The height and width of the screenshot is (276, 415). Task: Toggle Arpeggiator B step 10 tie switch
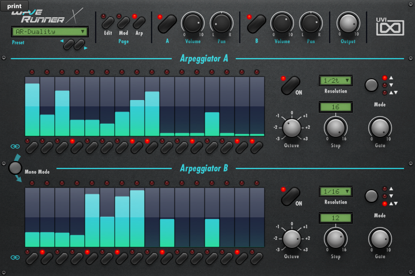[x=167, y=258]
